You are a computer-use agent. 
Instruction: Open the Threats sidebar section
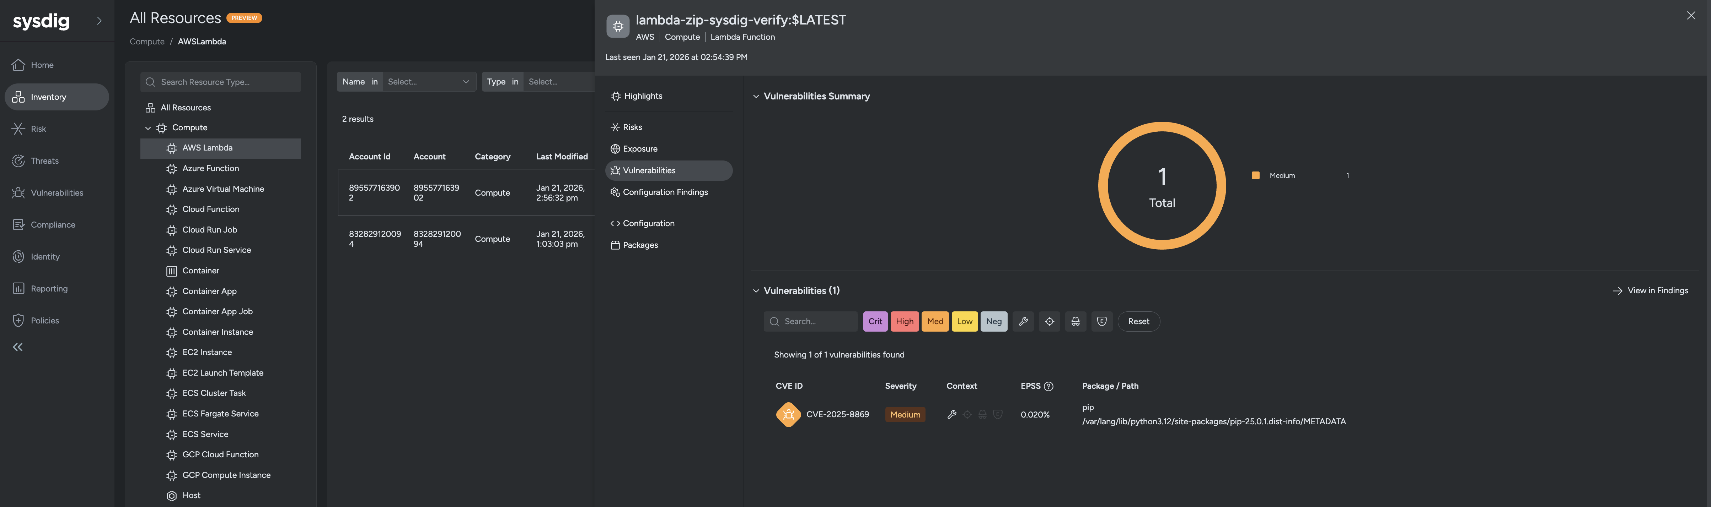44,160
